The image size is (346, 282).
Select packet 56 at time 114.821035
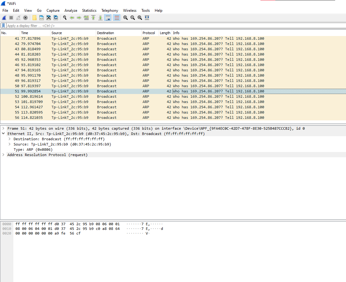point(173,118)
